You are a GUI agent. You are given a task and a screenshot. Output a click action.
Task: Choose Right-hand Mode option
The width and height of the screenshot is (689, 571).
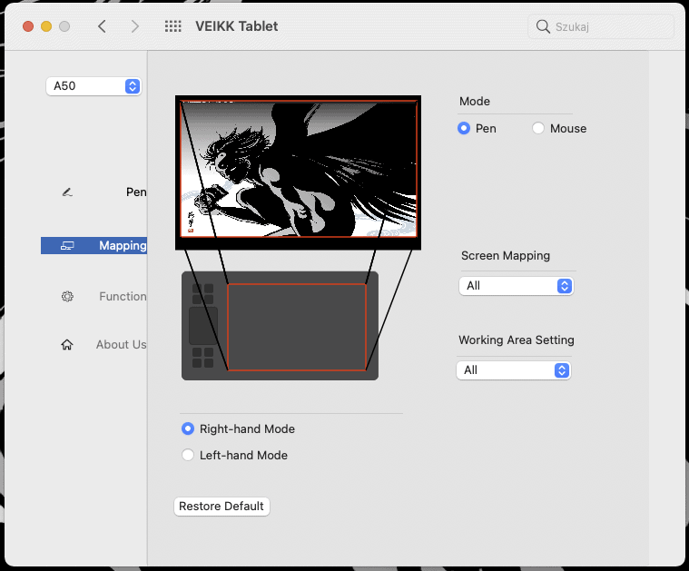pos(188,428)
